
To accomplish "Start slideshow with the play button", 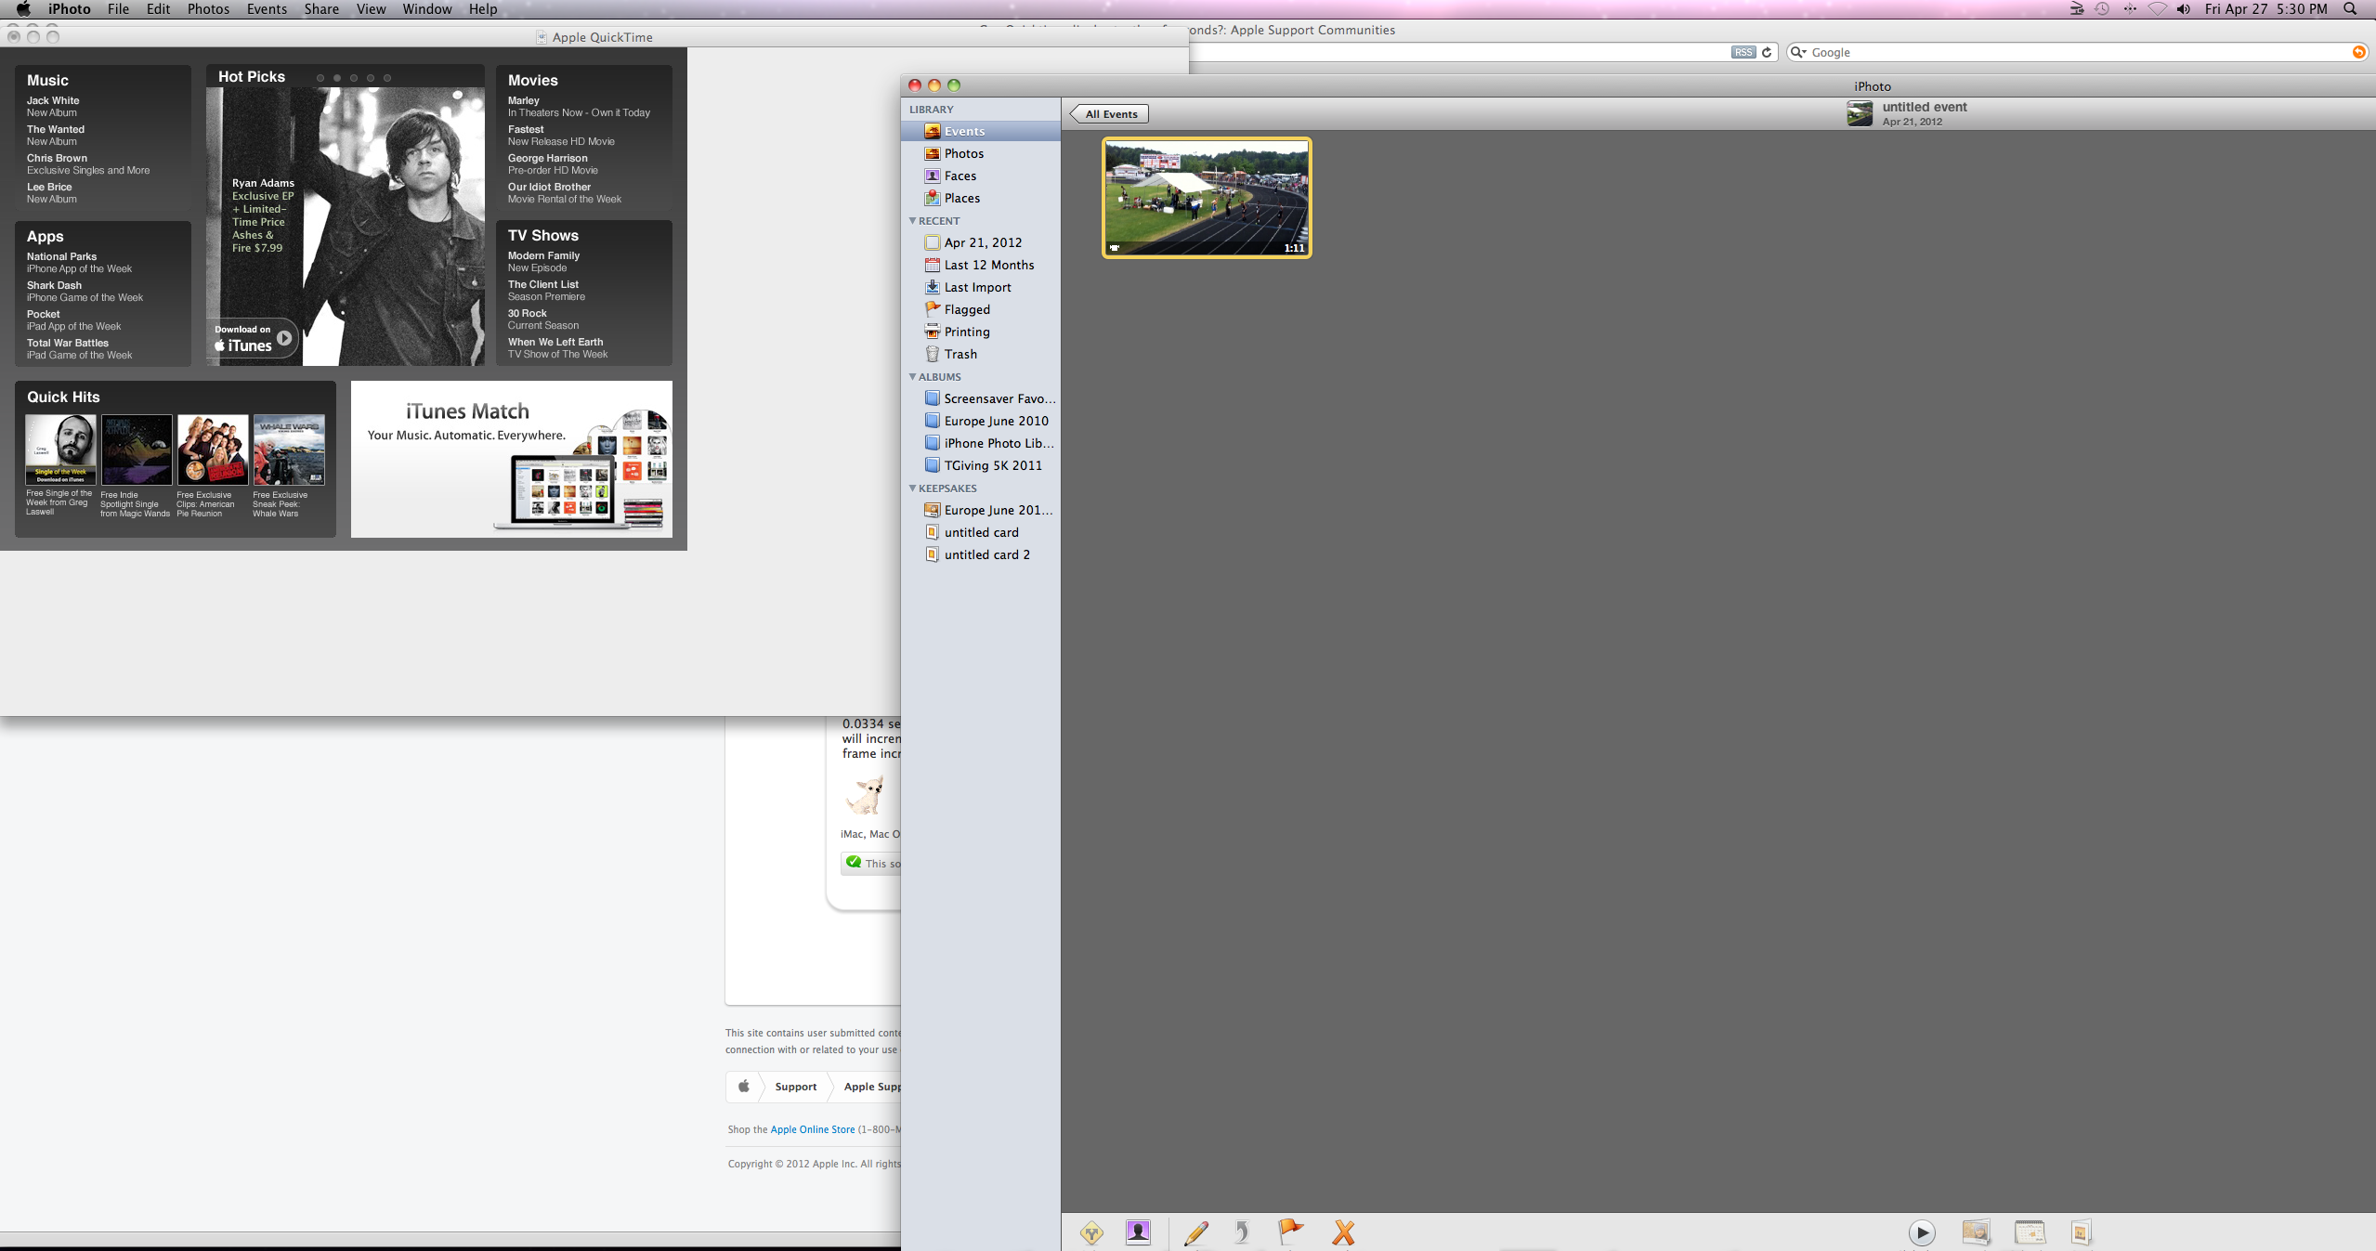I will [1921, 1232].
